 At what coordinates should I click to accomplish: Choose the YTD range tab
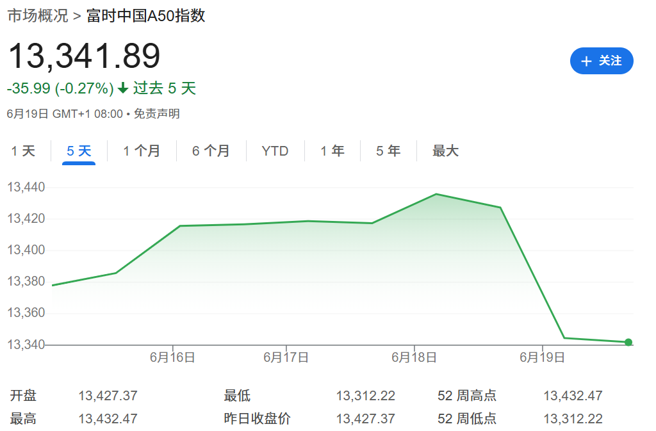click(x=275, y=151)
